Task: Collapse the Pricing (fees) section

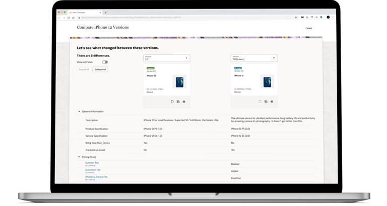Action: [79, 157]
